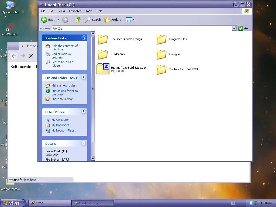Viewport: 276px width, 207px height.
Task: Click the green Go arrow button
Action: click(241, 28)
